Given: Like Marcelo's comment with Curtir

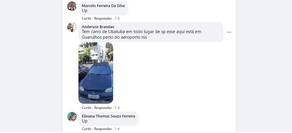Looking at the screenshot, I should coord(87,18).
